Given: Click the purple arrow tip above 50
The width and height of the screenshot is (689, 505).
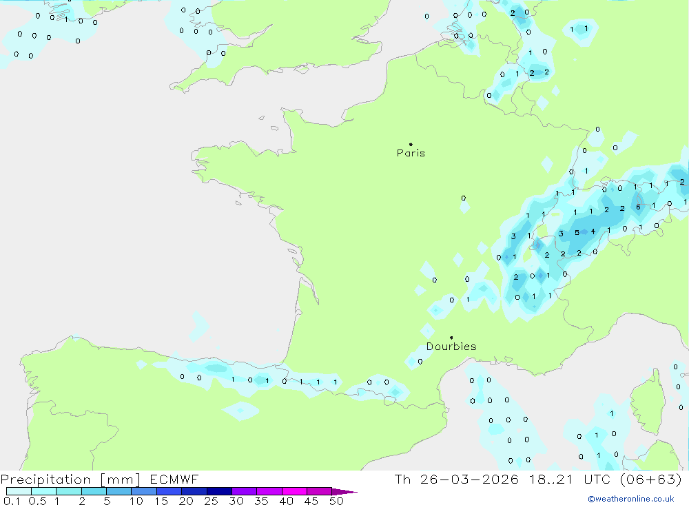Looking at the screenshot, I should click(344, 492).
